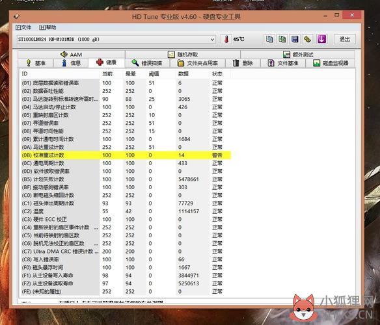Click the 状态 column header
The height and width of the screenshot is (325, 380).
point(220,73)
